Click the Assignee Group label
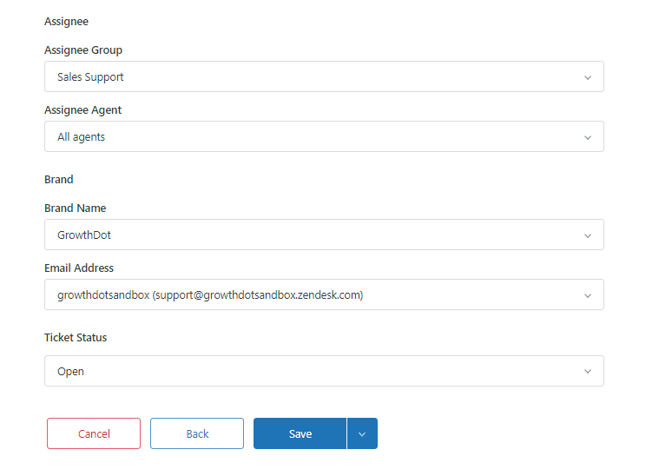Viewport: 659px width, 476px height. pos(83,50)
